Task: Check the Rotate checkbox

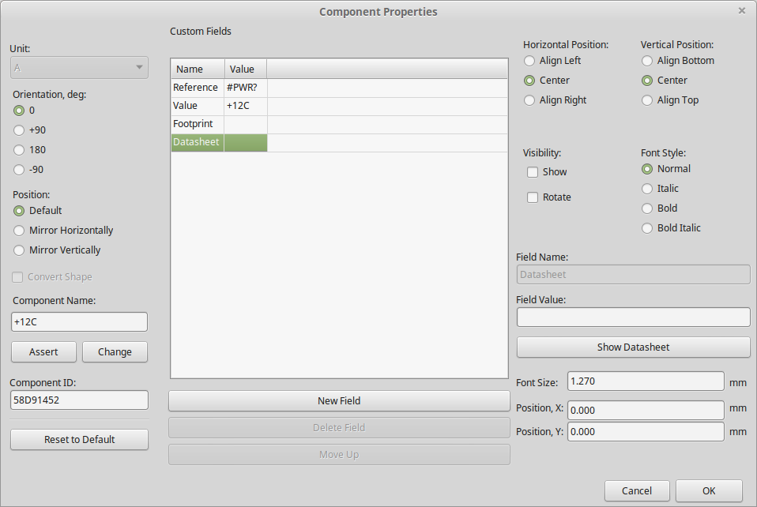Action: pyautogui.click(x=533, y=197)
